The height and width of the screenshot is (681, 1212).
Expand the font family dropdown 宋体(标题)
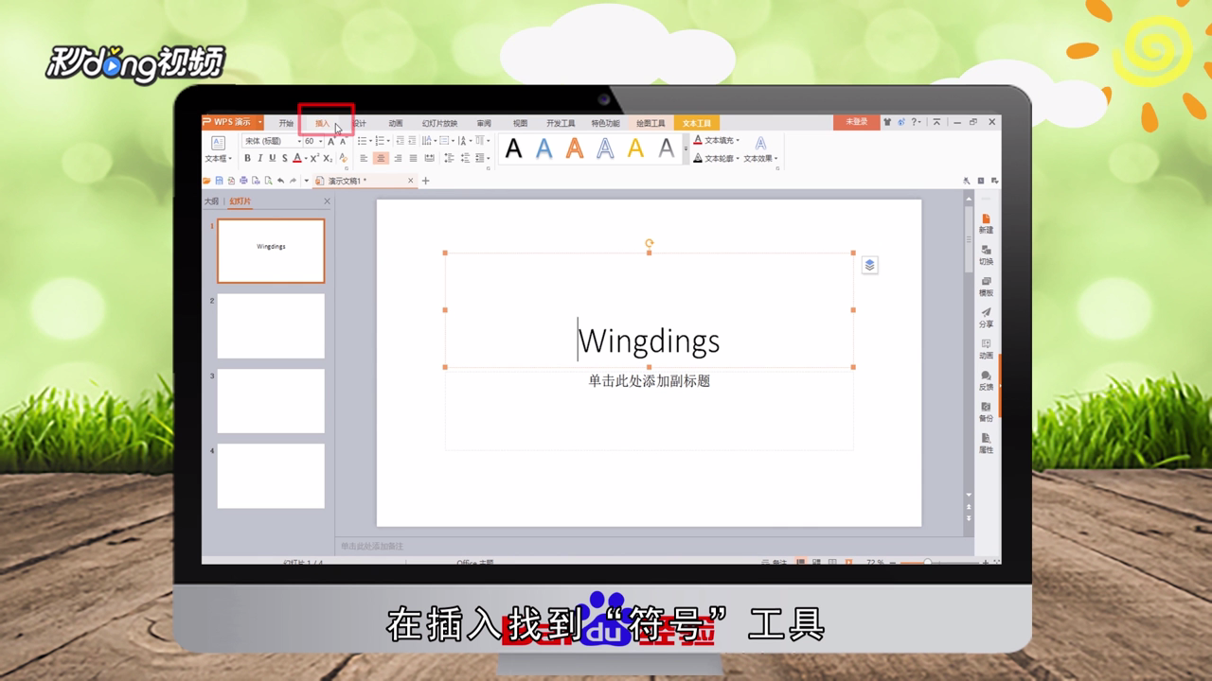[x=299, y=141]
